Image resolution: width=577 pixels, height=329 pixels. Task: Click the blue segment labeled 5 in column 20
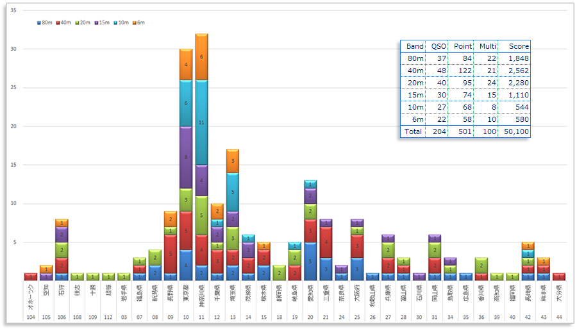coord(310,262)
